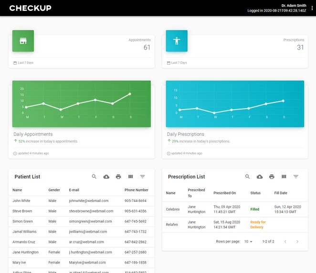
Task: Select Armando Cruz patient row
Action: 82,242
